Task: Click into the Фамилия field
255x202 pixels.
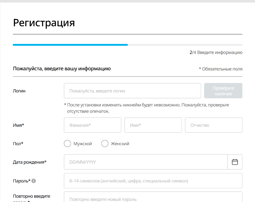Action: (93, 125)
